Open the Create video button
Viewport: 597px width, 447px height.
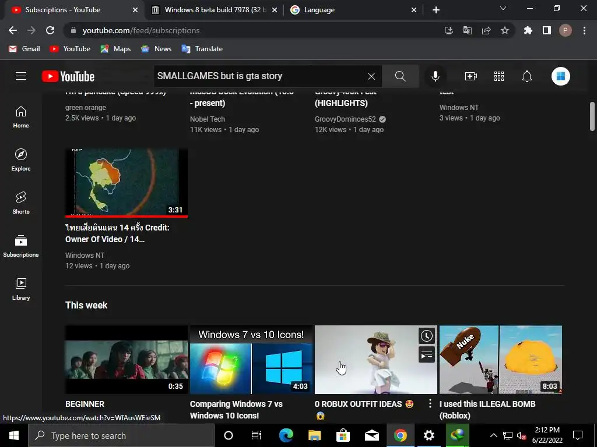(471, 76)
